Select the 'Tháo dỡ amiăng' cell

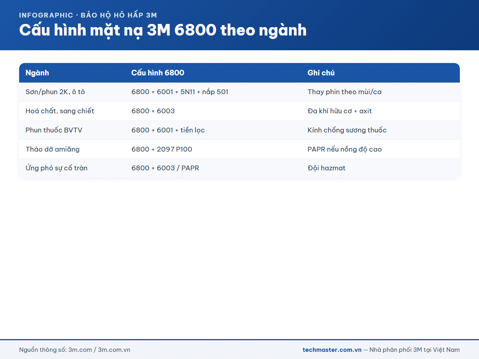pos(53,149)
